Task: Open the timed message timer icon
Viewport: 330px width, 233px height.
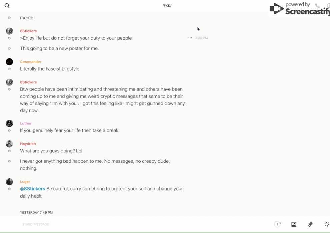Action: click(277, 224)
